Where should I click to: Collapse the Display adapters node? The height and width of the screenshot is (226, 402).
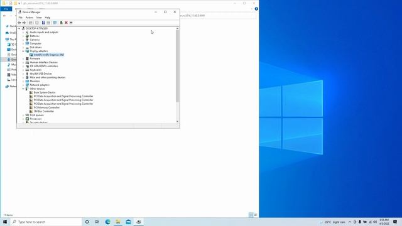(x=23, y=51)
